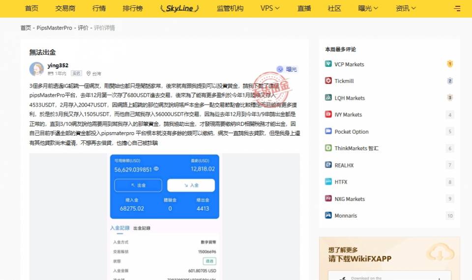Click the LQH Markets logo icon
The image size is (472, 280).
point(328,97)
